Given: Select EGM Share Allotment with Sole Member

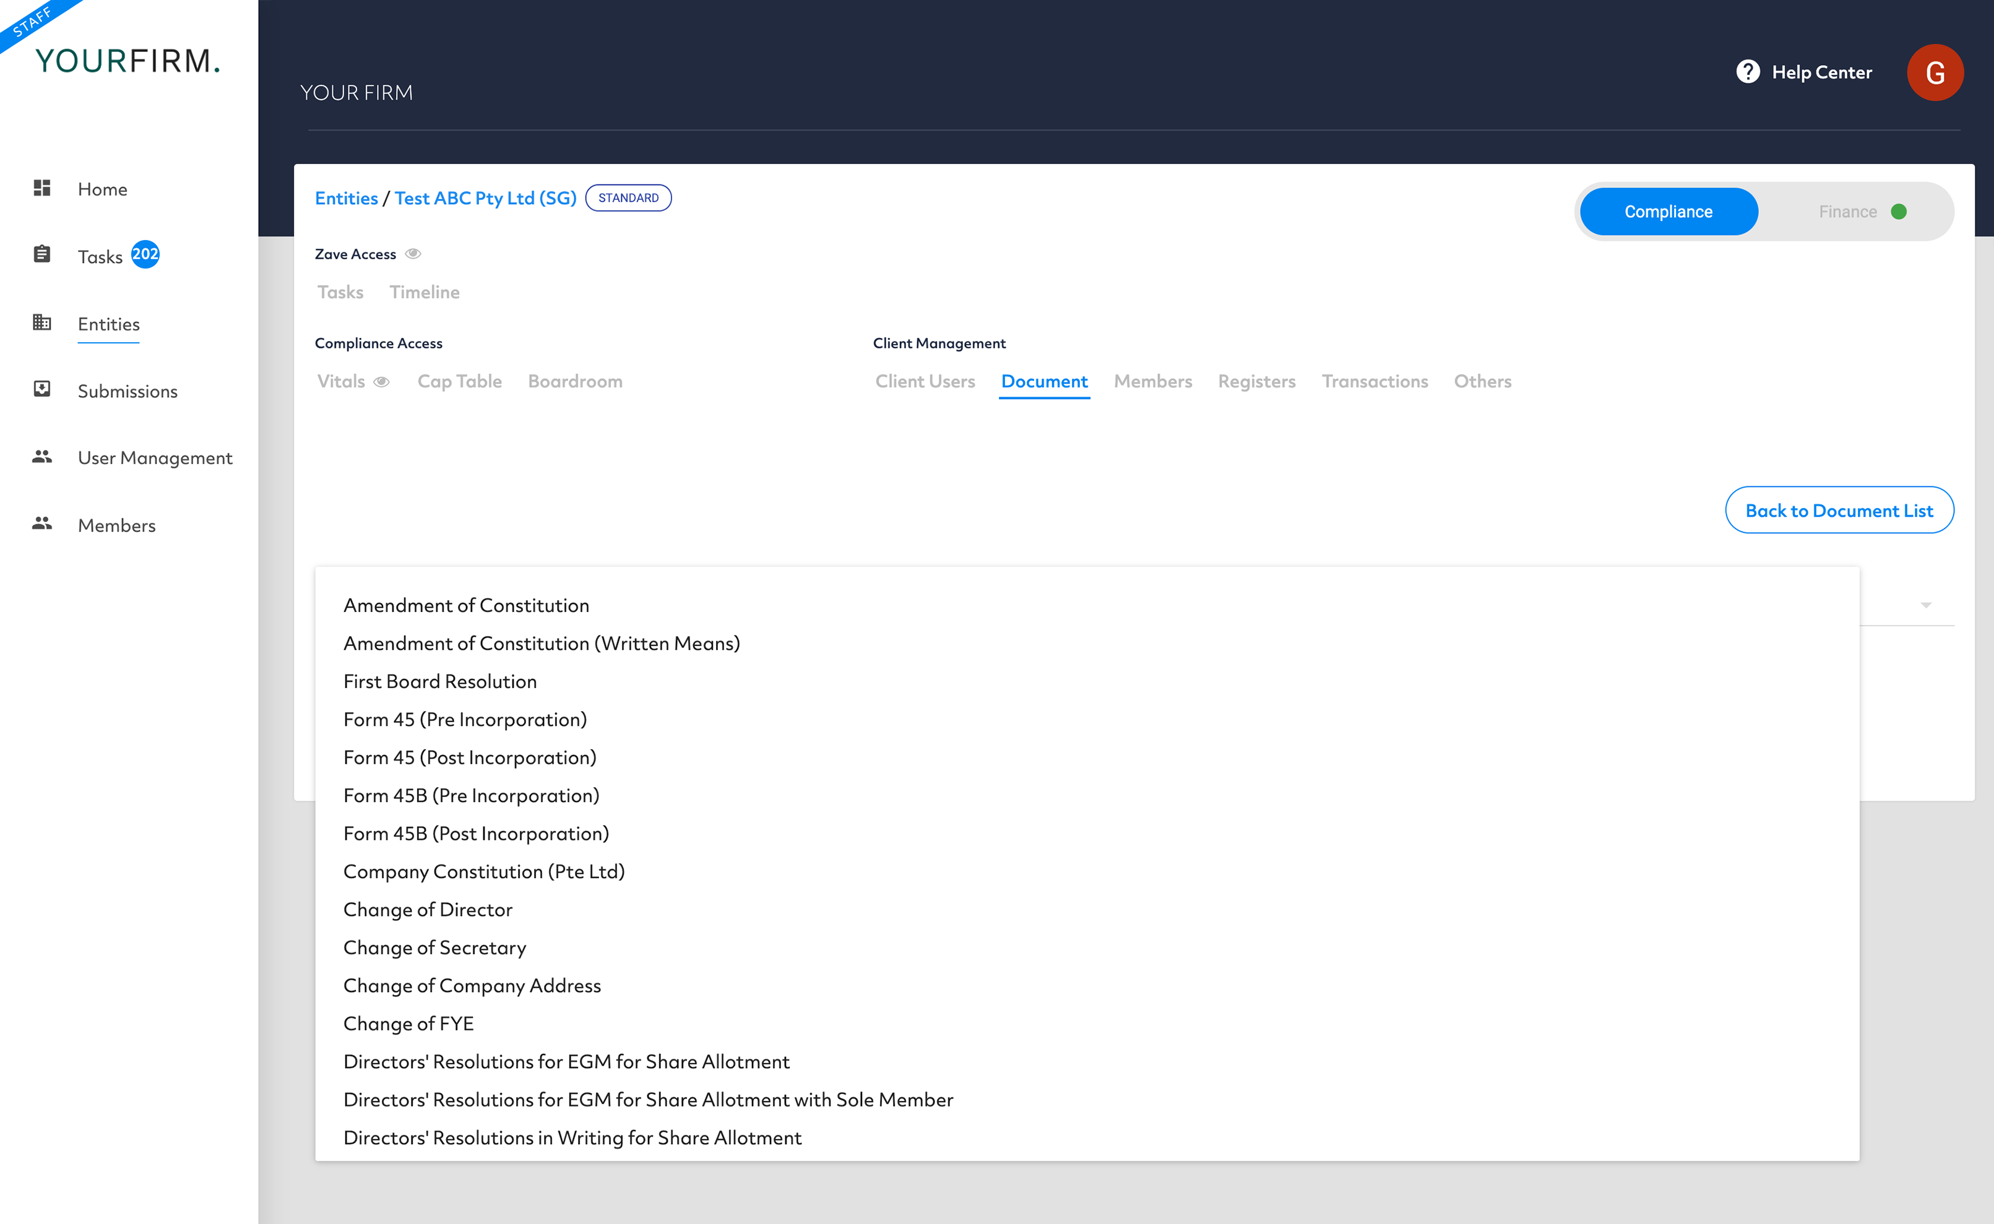Looking at the screenshot, I should 1087,1100.
